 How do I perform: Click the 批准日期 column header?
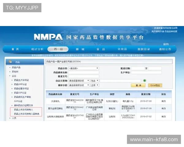[x=146, y=94]
